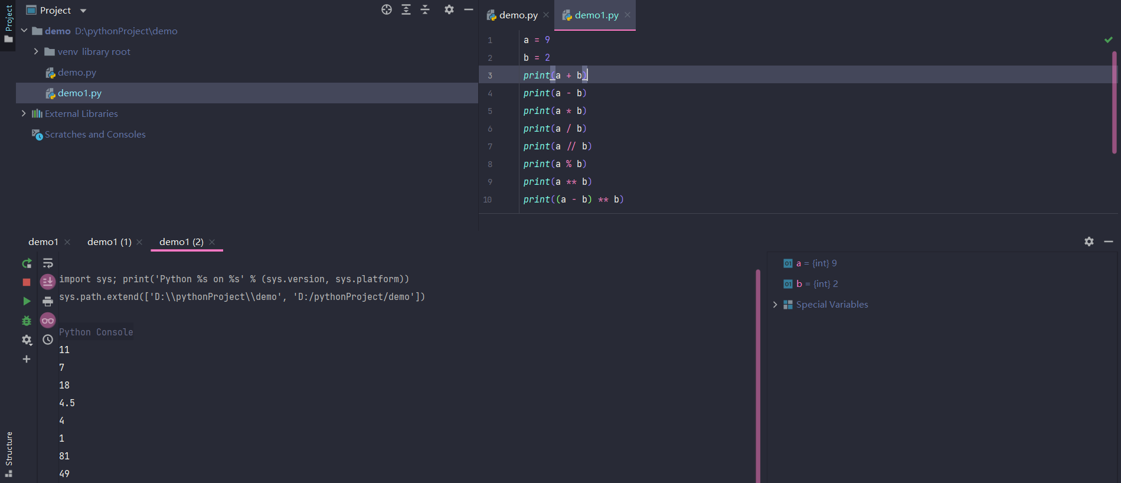Close the demo1.py editor tab

tap(628, 15)
